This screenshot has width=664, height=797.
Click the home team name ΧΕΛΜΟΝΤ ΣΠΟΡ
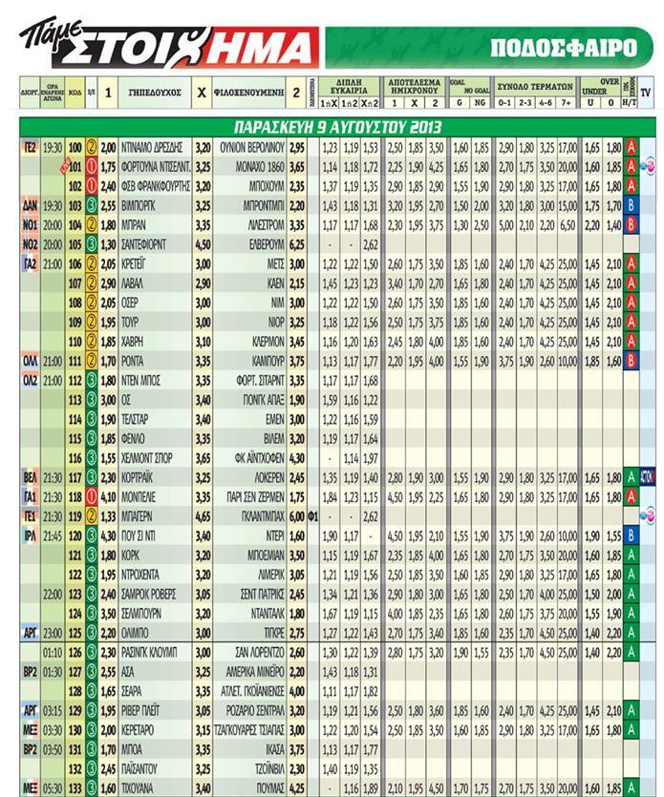pos(147,458)
